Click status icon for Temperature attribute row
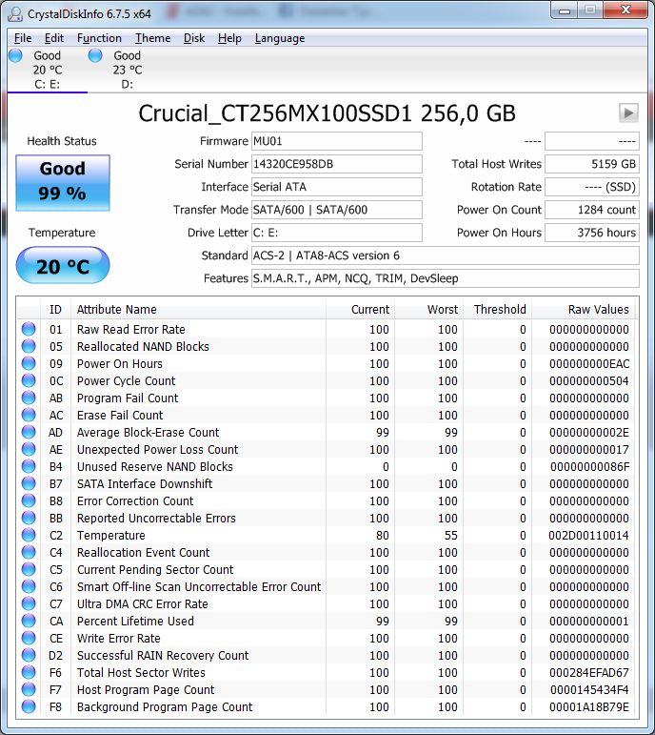 pyautogui.click(x=29, y=535)
